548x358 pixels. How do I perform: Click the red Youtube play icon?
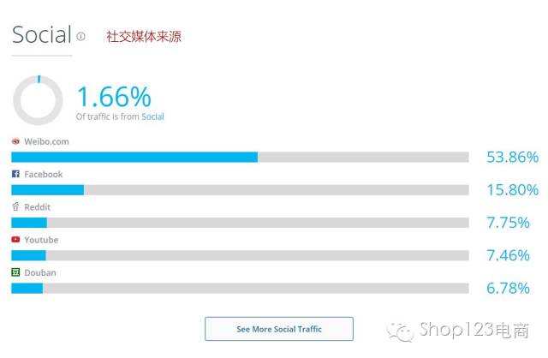pos(15,240)
